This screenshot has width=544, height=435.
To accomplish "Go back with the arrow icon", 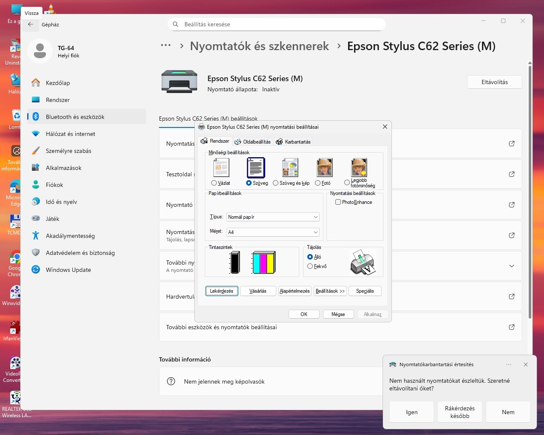I will (31, 25).
